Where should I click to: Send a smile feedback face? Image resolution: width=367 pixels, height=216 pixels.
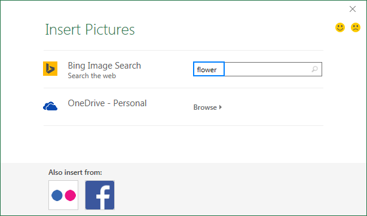click(x=340, y=27)
